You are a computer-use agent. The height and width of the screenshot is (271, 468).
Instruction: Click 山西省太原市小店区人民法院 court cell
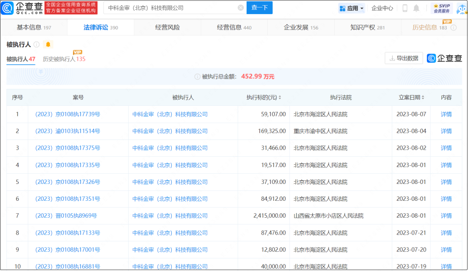[x=329, y=216]
